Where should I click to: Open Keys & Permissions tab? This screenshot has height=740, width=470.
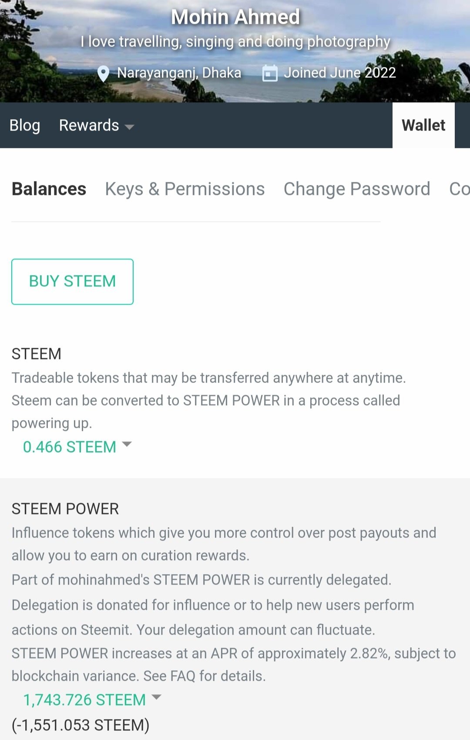tap(185, 189)
